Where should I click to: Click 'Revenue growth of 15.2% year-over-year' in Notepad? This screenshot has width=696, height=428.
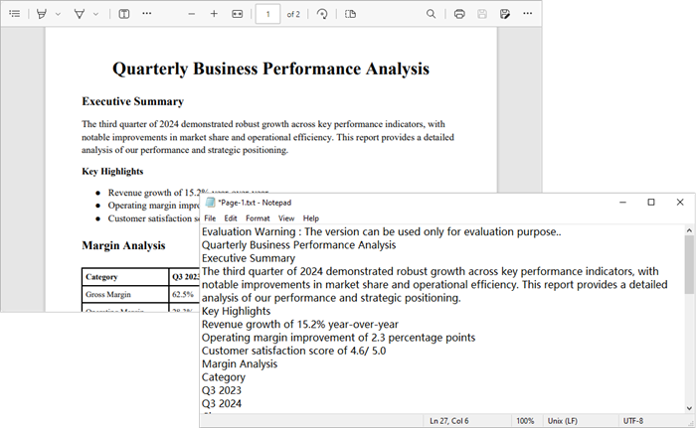pos(300,325)
